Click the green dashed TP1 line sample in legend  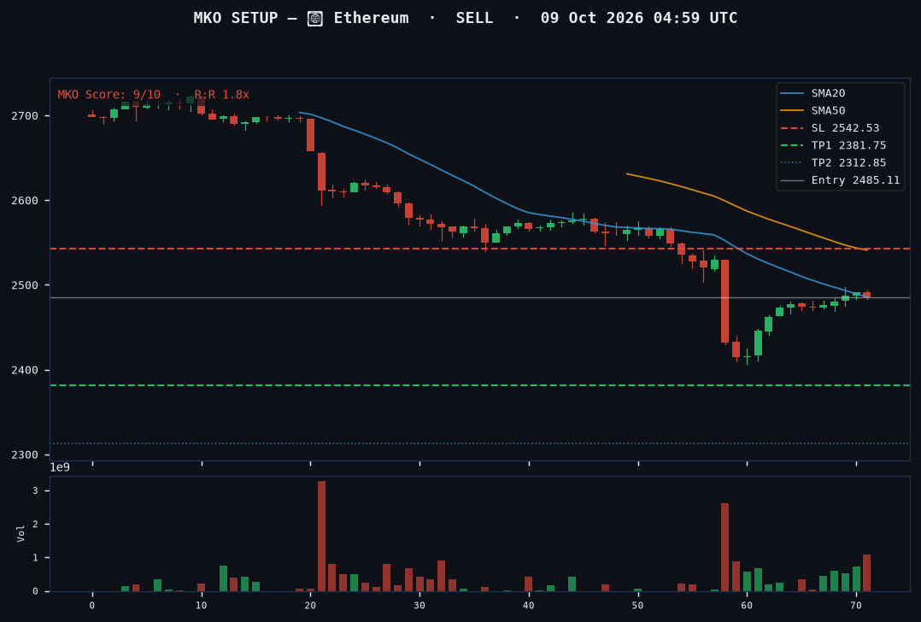click(x=792, y=145)
